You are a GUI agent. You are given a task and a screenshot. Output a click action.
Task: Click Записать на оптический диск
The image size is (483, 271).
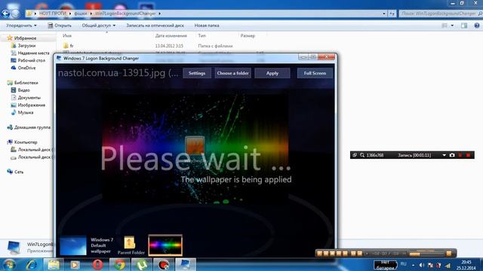(x=155, y=26)
